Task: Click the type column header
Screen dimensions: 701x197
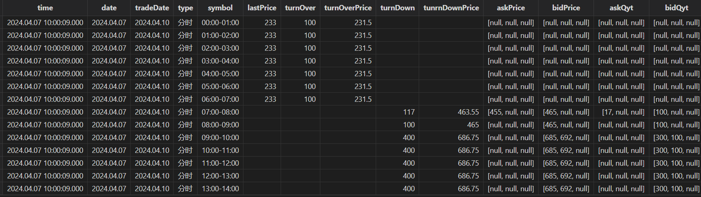Action: click(x=185, y=8)
